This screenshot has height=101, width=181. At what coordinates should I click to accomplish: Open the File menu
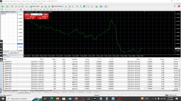(5, 4)
